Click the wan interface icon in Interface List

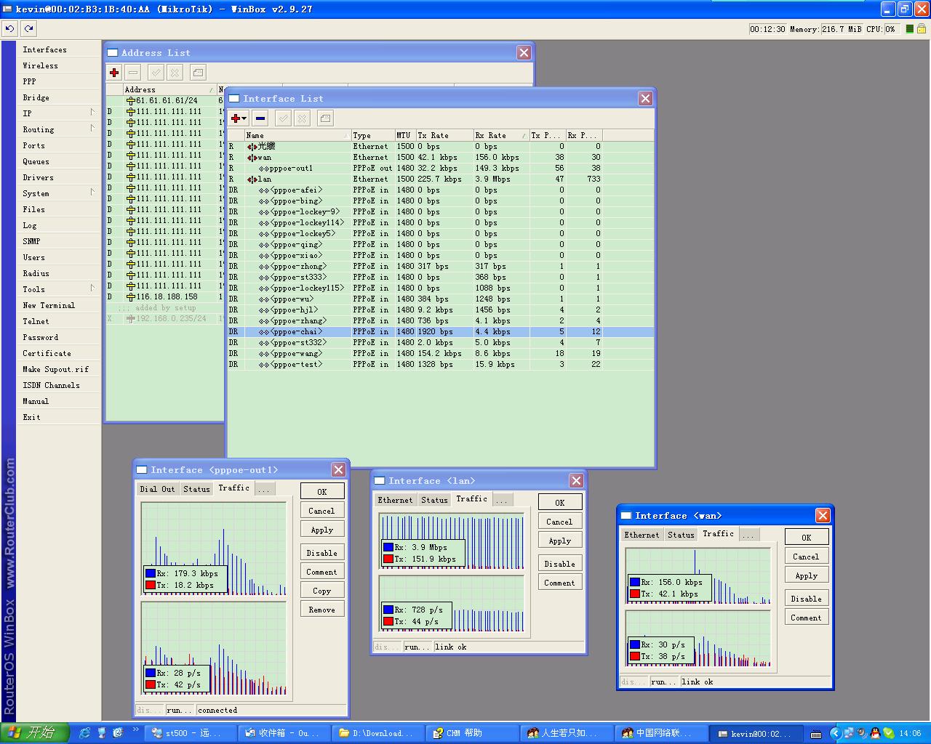coord(252,157)
